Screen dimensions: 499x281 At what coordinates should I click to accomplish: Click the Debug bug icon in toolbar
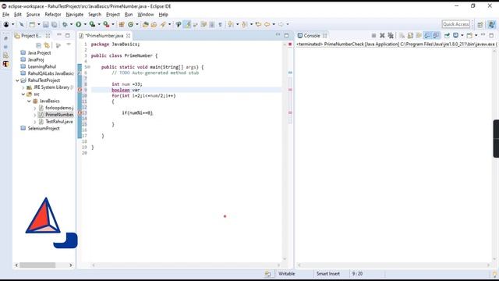coord(65,24)
